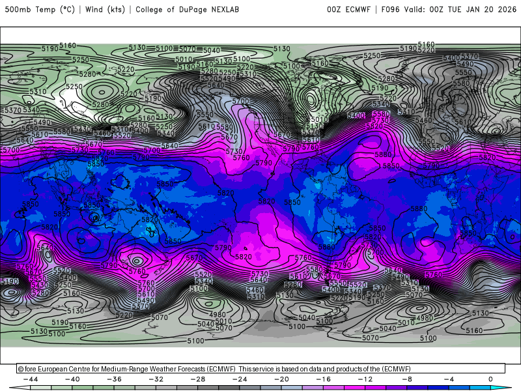The height and width of the screenshot is (391, 521).
Task: Click the −20 colorbar label
Action: (x=282, y=379)
